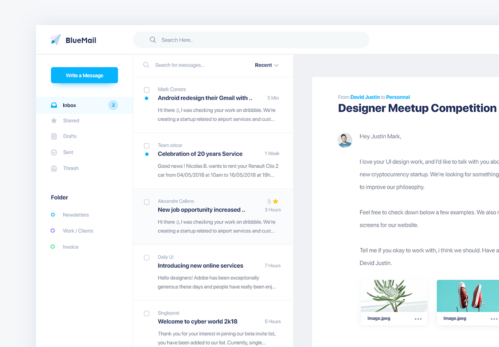Click the Drafts document icon
Image resolution: width=499 pixels, height=347 pixels.
click(54, 136)
